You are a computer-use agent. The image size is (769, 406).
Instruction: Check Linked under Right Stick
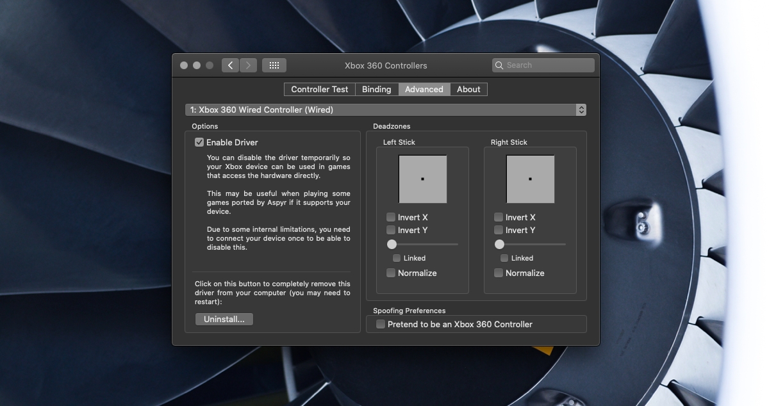[504, 258]
